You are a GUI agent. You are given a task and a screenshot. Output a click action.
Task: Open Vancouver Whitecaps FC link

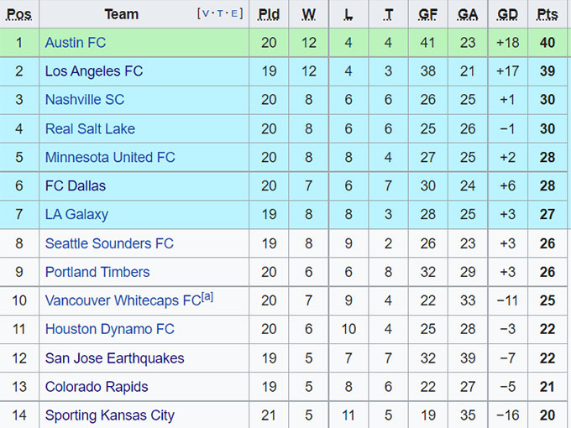pos(123,301)
